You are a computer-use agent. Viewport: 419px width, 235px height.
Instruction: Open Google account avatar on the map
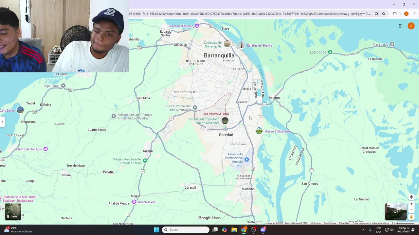click(411, 26)
